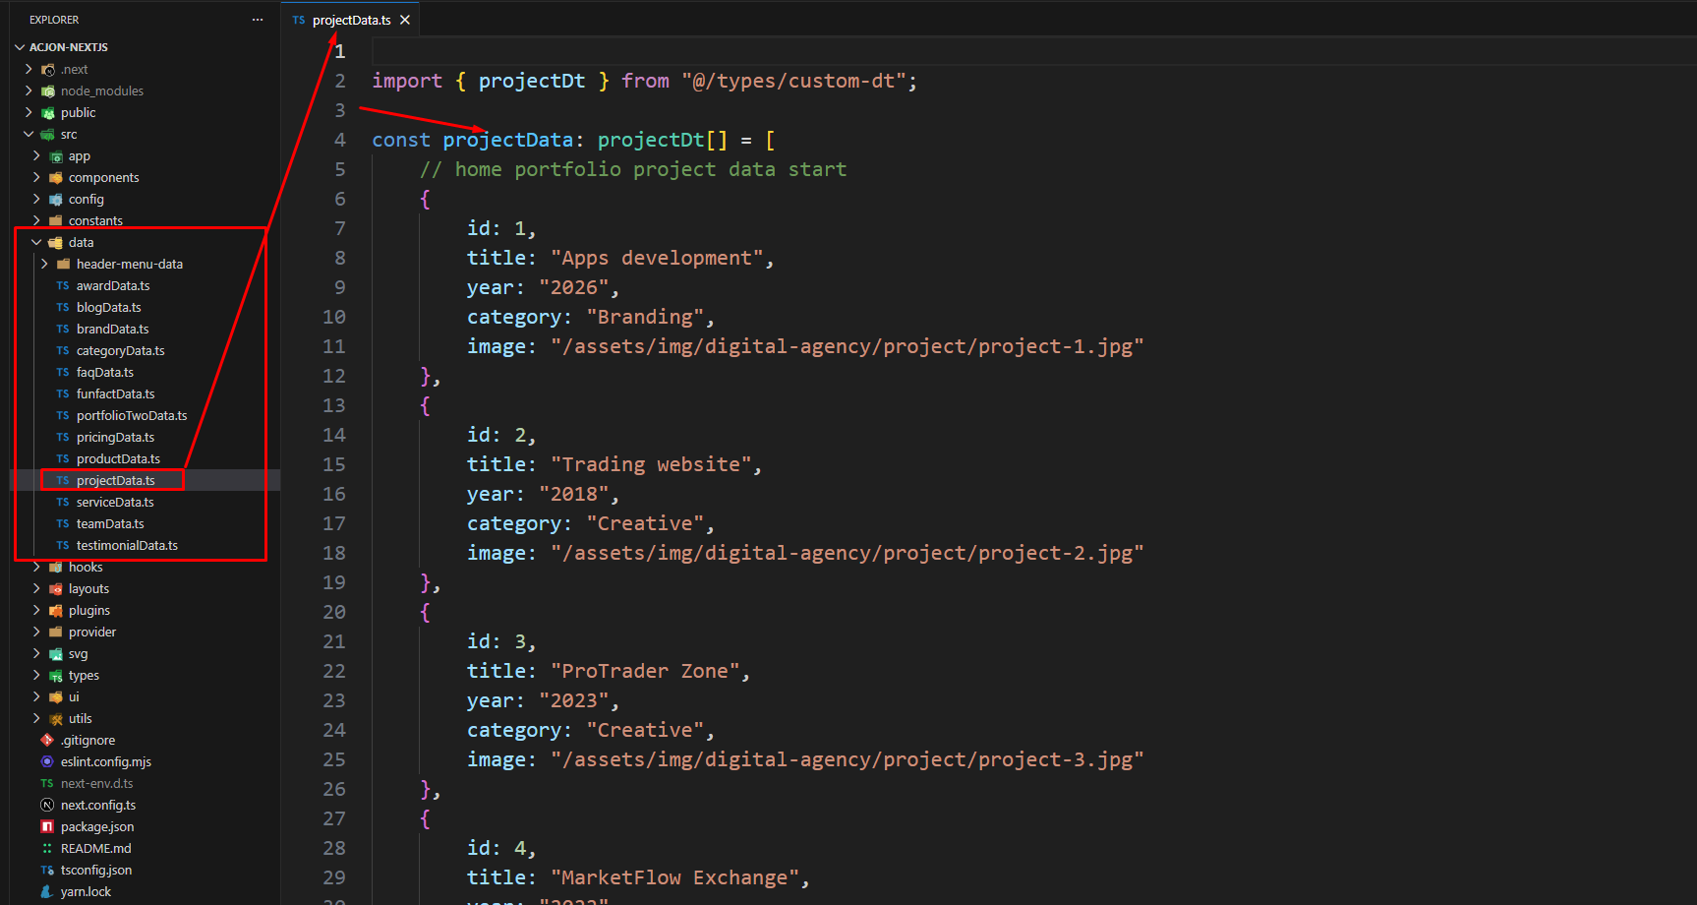Click the next.config.ts icon
The height and width of the screenshot is (905, 1697).
coord(47,806)
